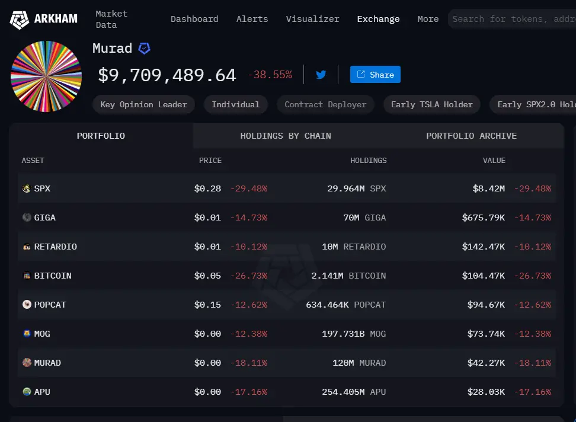Sort by the PRICE column header
This screenshot has height=422, width=576.
(210, 161)
